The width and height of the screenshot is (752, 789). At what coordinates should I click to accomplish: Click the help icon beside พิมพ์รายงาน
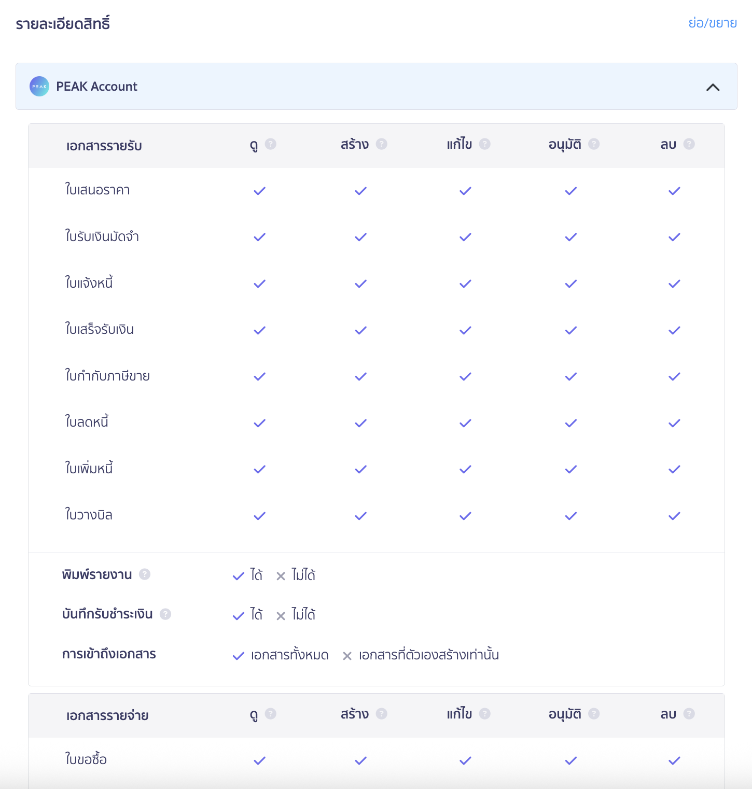[145, 574]
